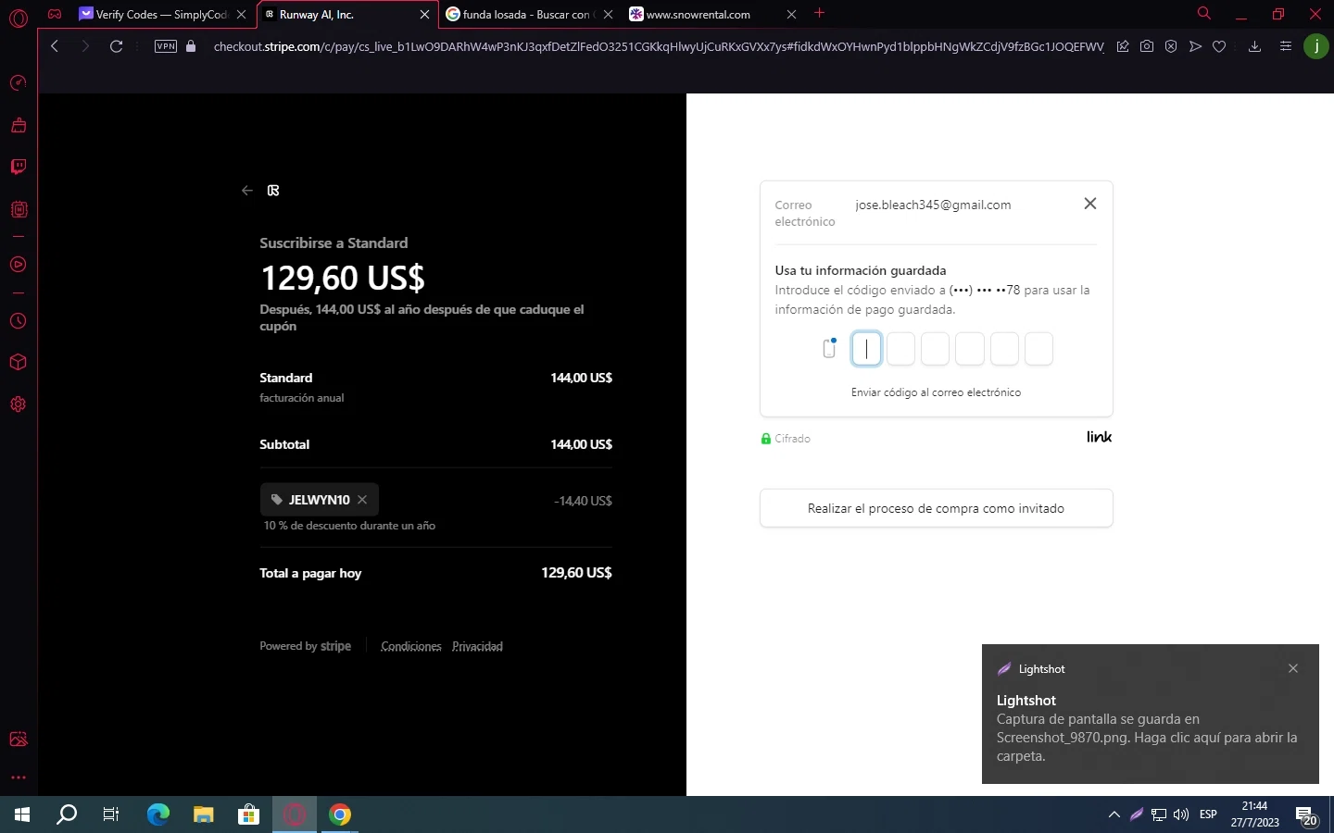This screenshot has width=1334, height=833.
Task: Open the downloads panel
Action: click(1254, 46)
